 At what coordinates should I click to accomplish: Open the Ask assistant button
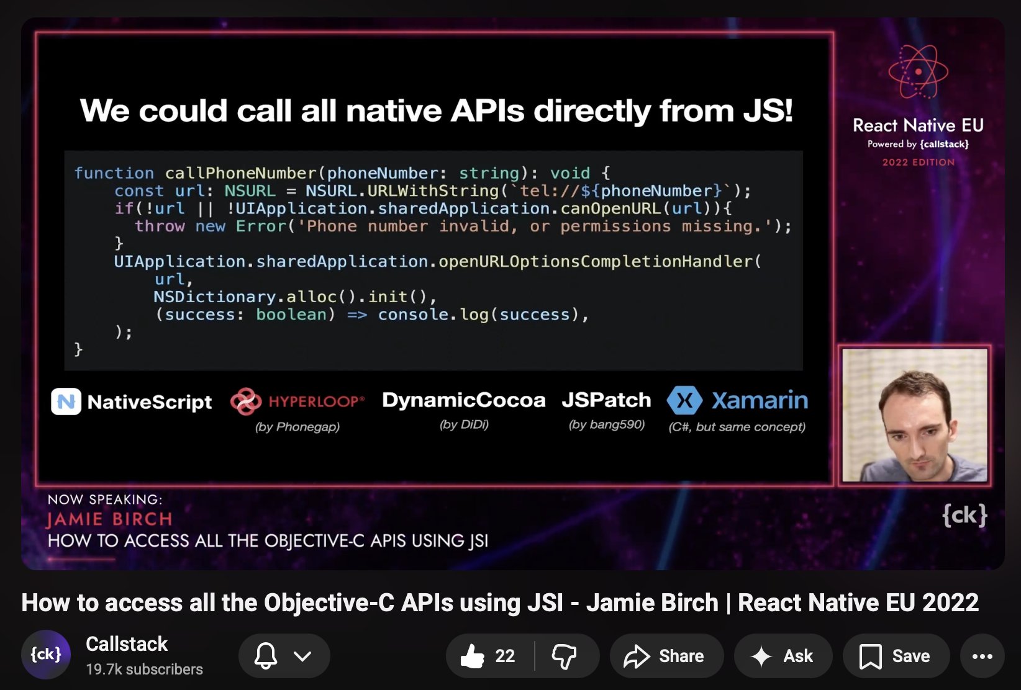(783, 656)
